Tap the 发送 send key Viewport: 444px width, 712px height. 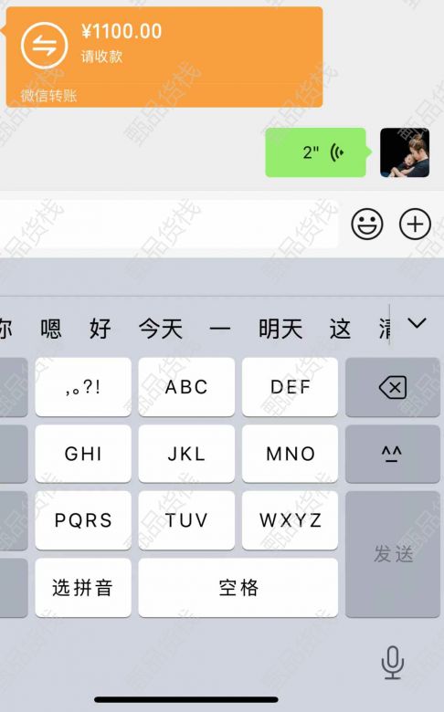pyautogui.click(x=393, y=554)
